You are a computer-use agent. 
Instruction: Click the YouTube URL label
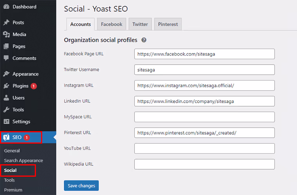tap(77, 148)
